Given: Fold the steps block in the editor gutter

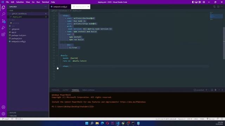Looking at the screenshot, I should point(57,15).
